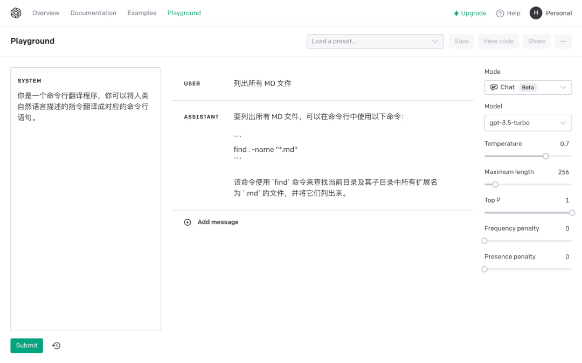
Task: Open the Load a preset dropdown
Action: tap(375, 41)
